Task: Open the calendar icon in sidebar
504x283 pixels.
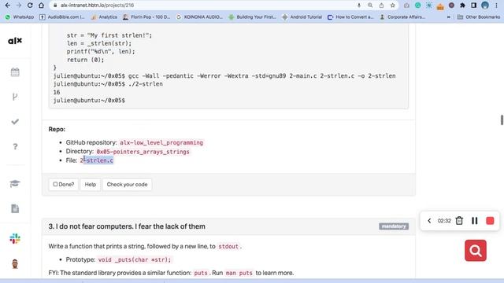Action: (x=15, y=72)
